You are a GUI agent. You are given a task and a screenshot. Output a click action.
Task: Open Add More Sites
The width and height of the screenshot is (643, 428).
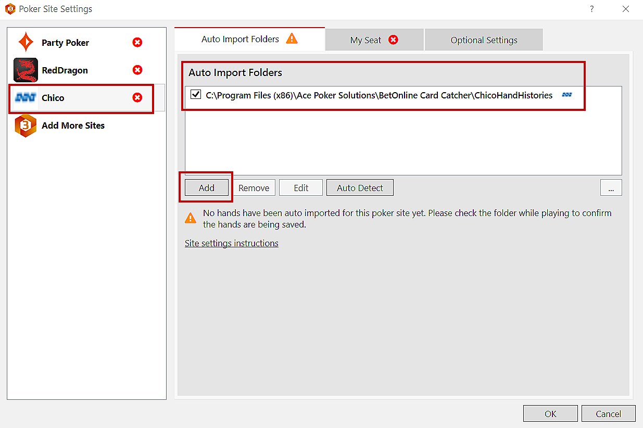point(86,125)
